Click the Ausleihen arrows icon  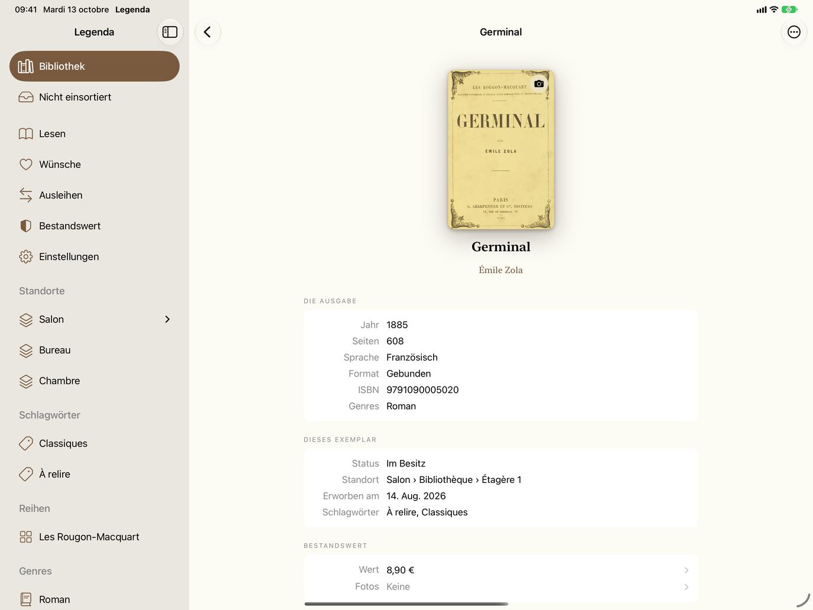click(x=26, y=195)
